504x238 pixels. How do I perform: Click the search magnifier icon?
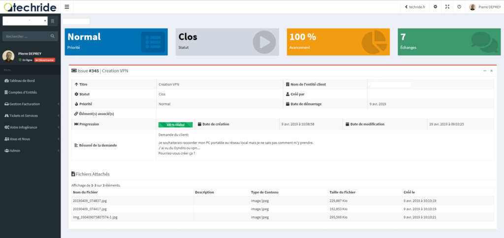[x=53, y=36]
